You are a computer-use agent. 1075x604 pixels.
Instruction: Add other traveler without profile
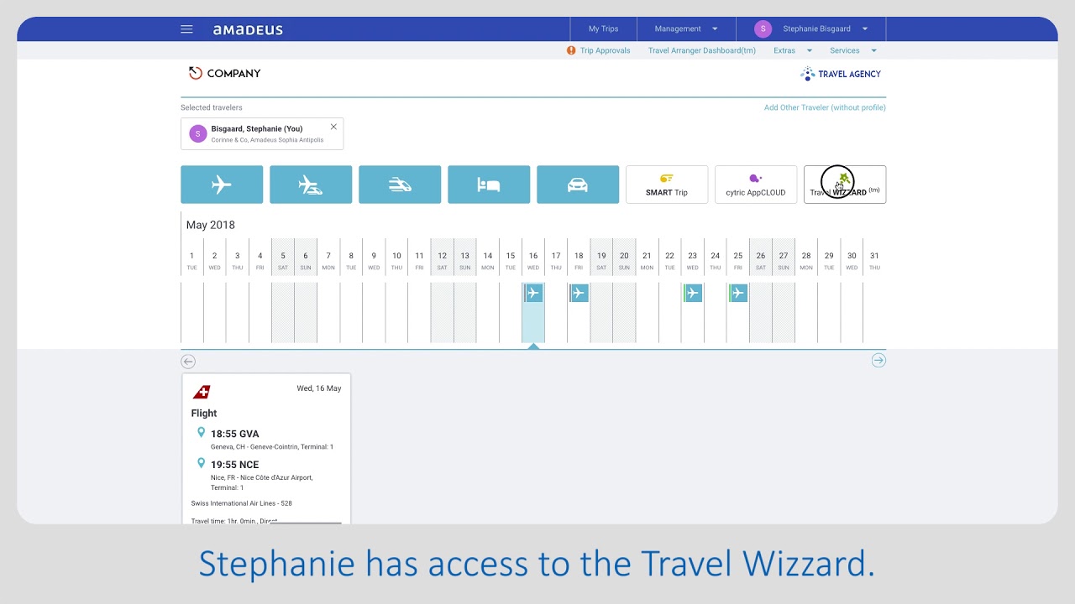825,107
